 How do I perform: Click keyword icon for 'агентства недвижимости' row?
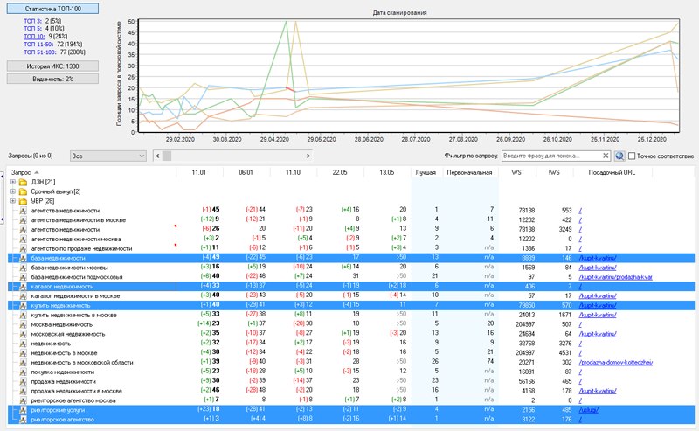(x=24, y=211)
